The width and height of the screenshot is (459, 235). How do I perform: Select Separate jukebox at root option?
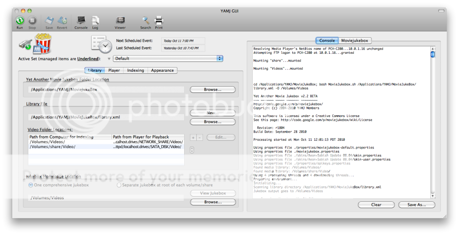pos(119,185)
